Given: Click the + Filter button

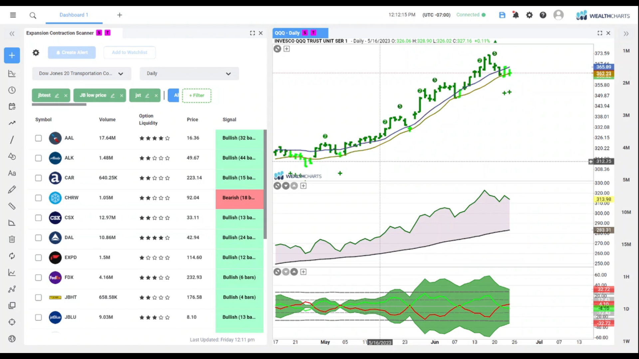Looking at the screenshot, I should pos(197,95).
